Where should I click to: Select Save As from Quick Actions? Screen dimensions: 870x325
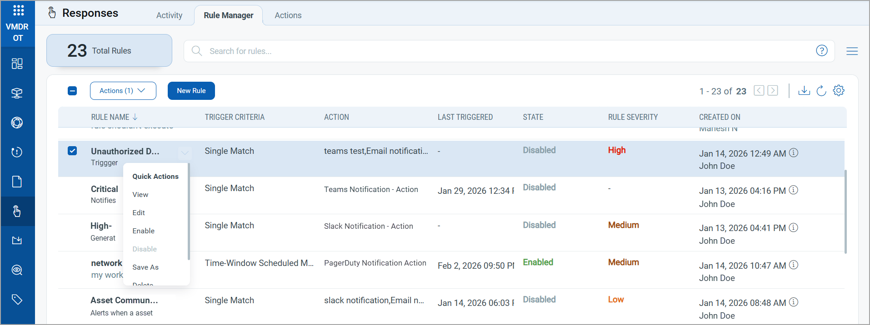(145, 267)
